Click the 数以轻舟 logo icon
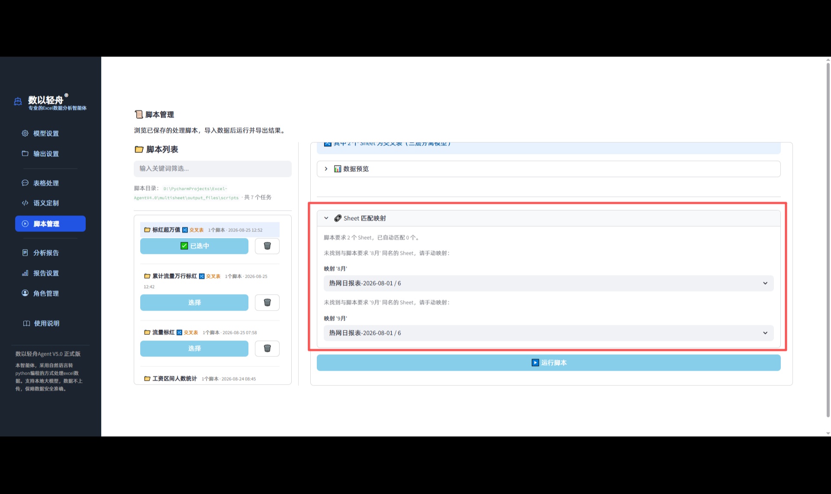 (x=18, y=101)
